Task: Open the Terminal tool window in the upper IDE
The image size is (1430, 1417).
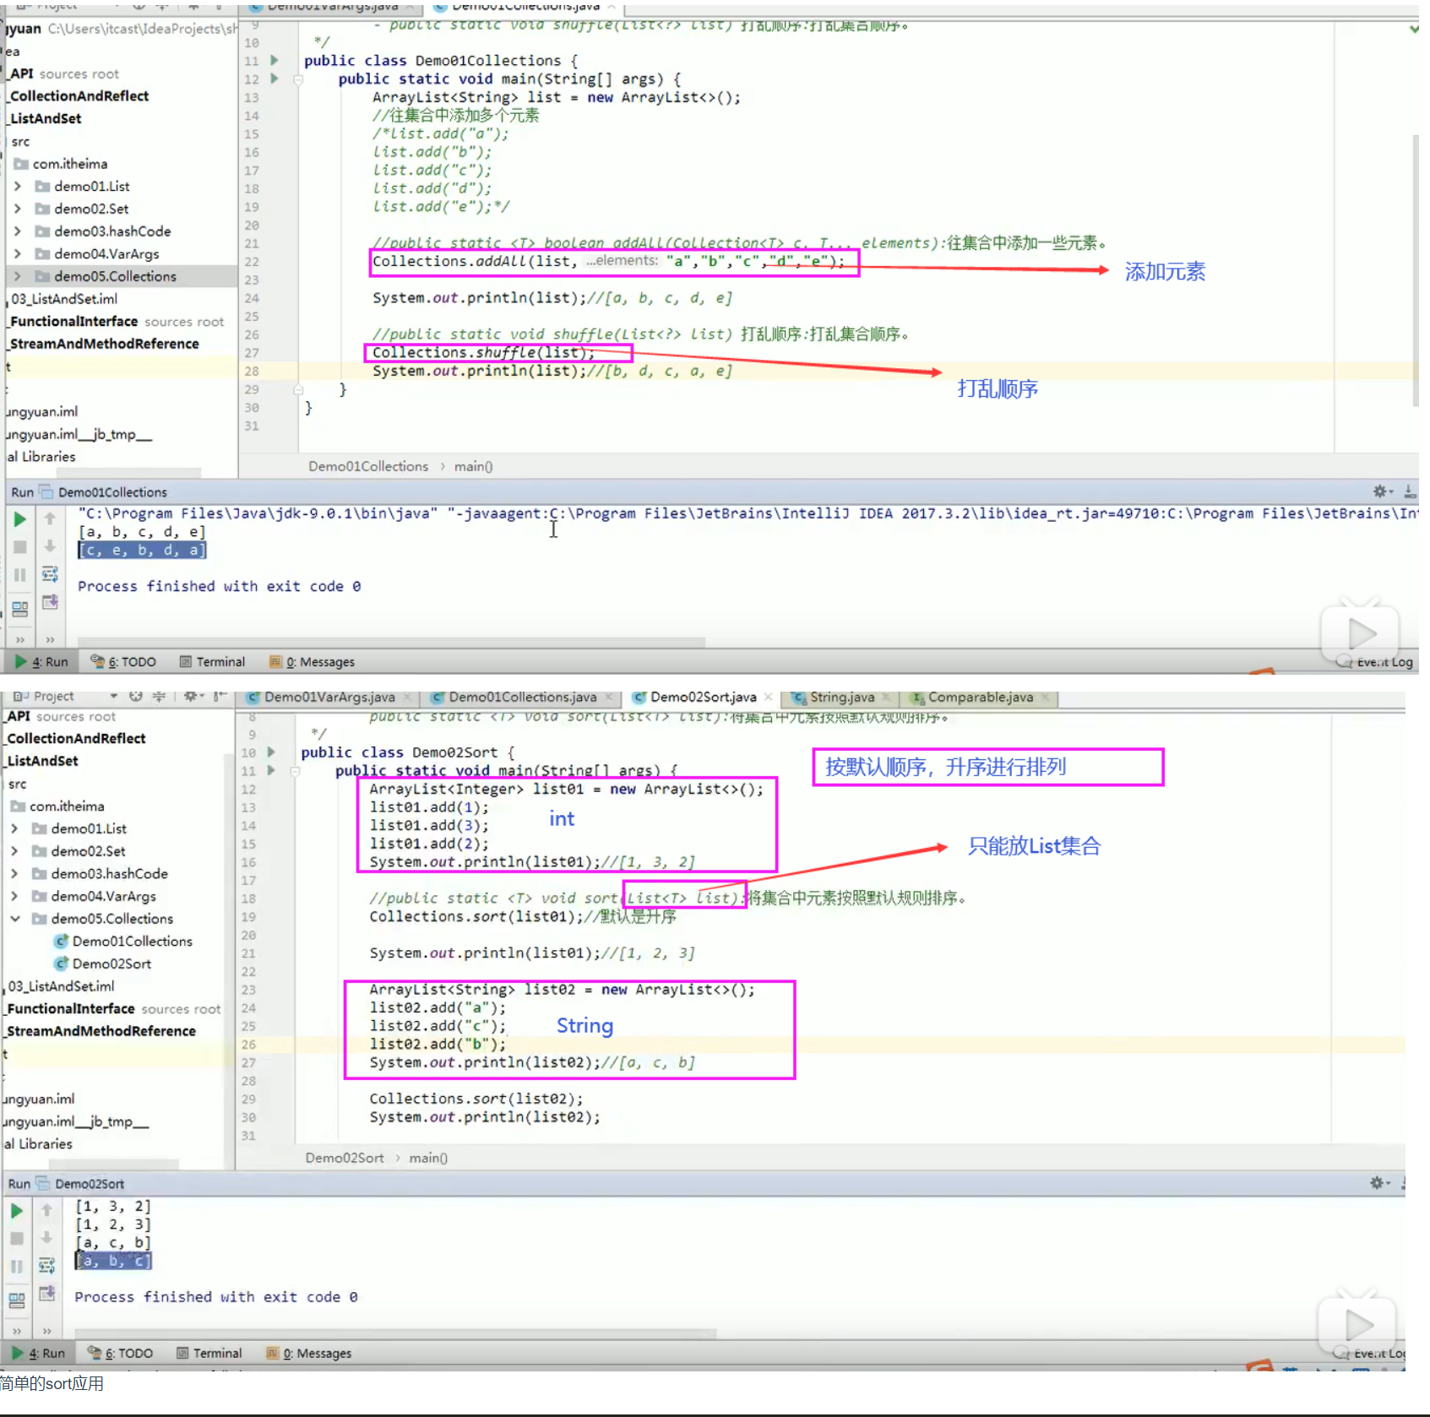Action: coord(212,662)
